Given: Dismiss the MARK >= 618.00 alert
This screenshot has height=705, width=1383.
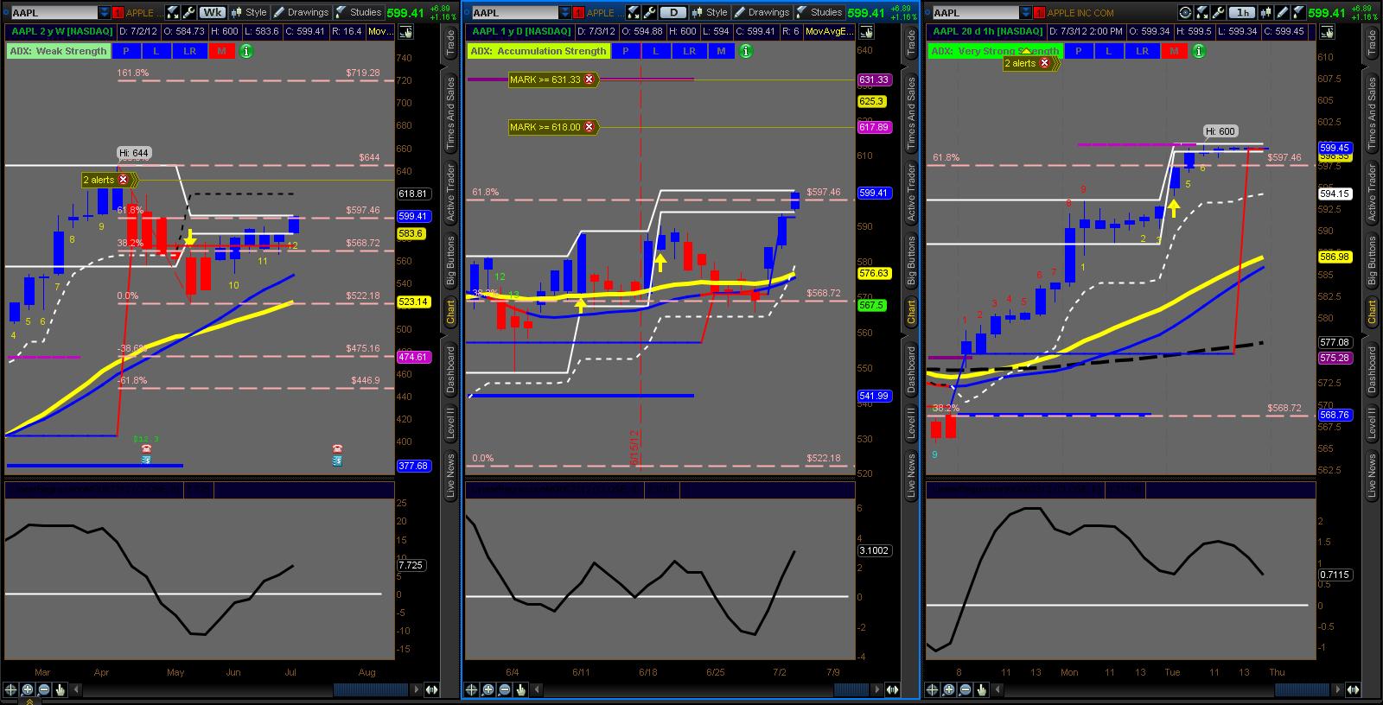Looking at the screenshot, I should [590, 127].
